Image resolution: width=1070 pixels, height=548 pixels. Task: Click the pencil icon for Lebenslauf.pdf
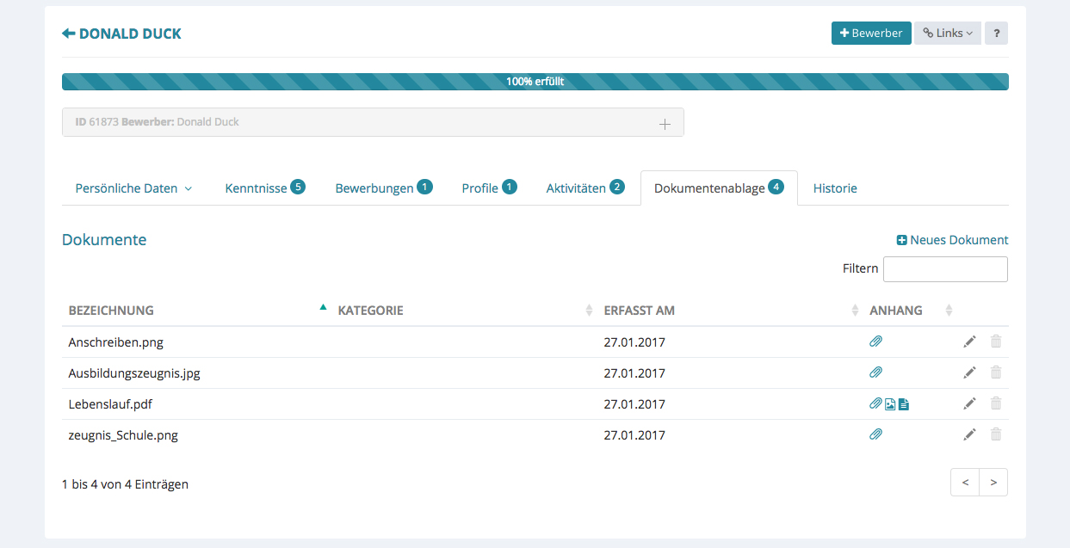(x=969, y=403)
